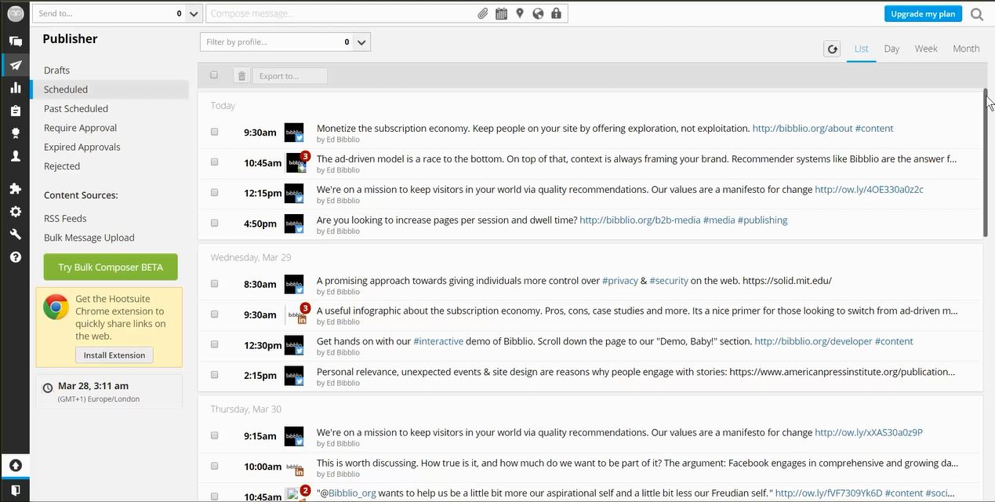Switch to the Month view tab
Image resolution: width=995 pixels, height=502 pixels.
coord(965,49)
